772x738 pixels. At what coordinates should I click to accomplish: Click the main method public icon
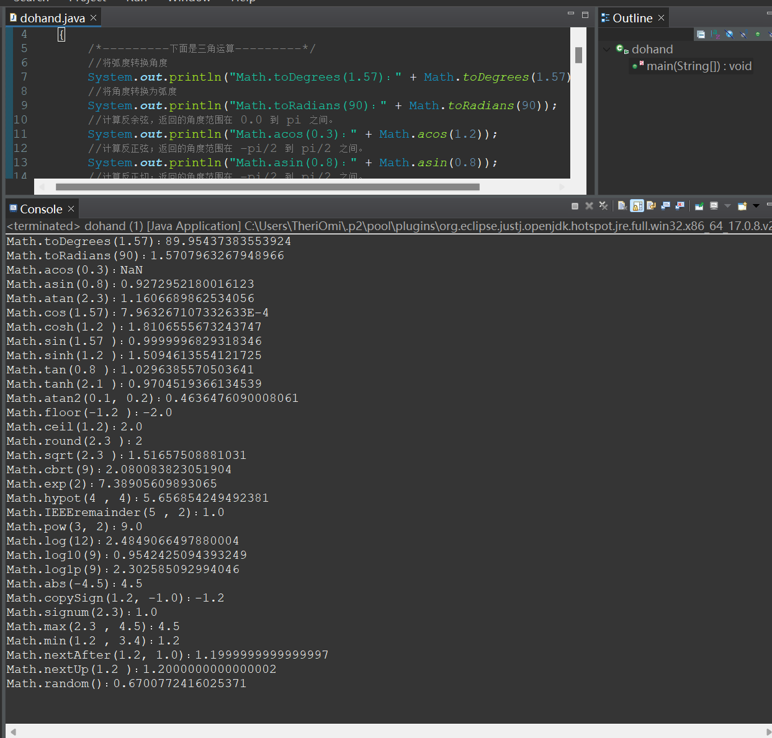pos(635,66)
